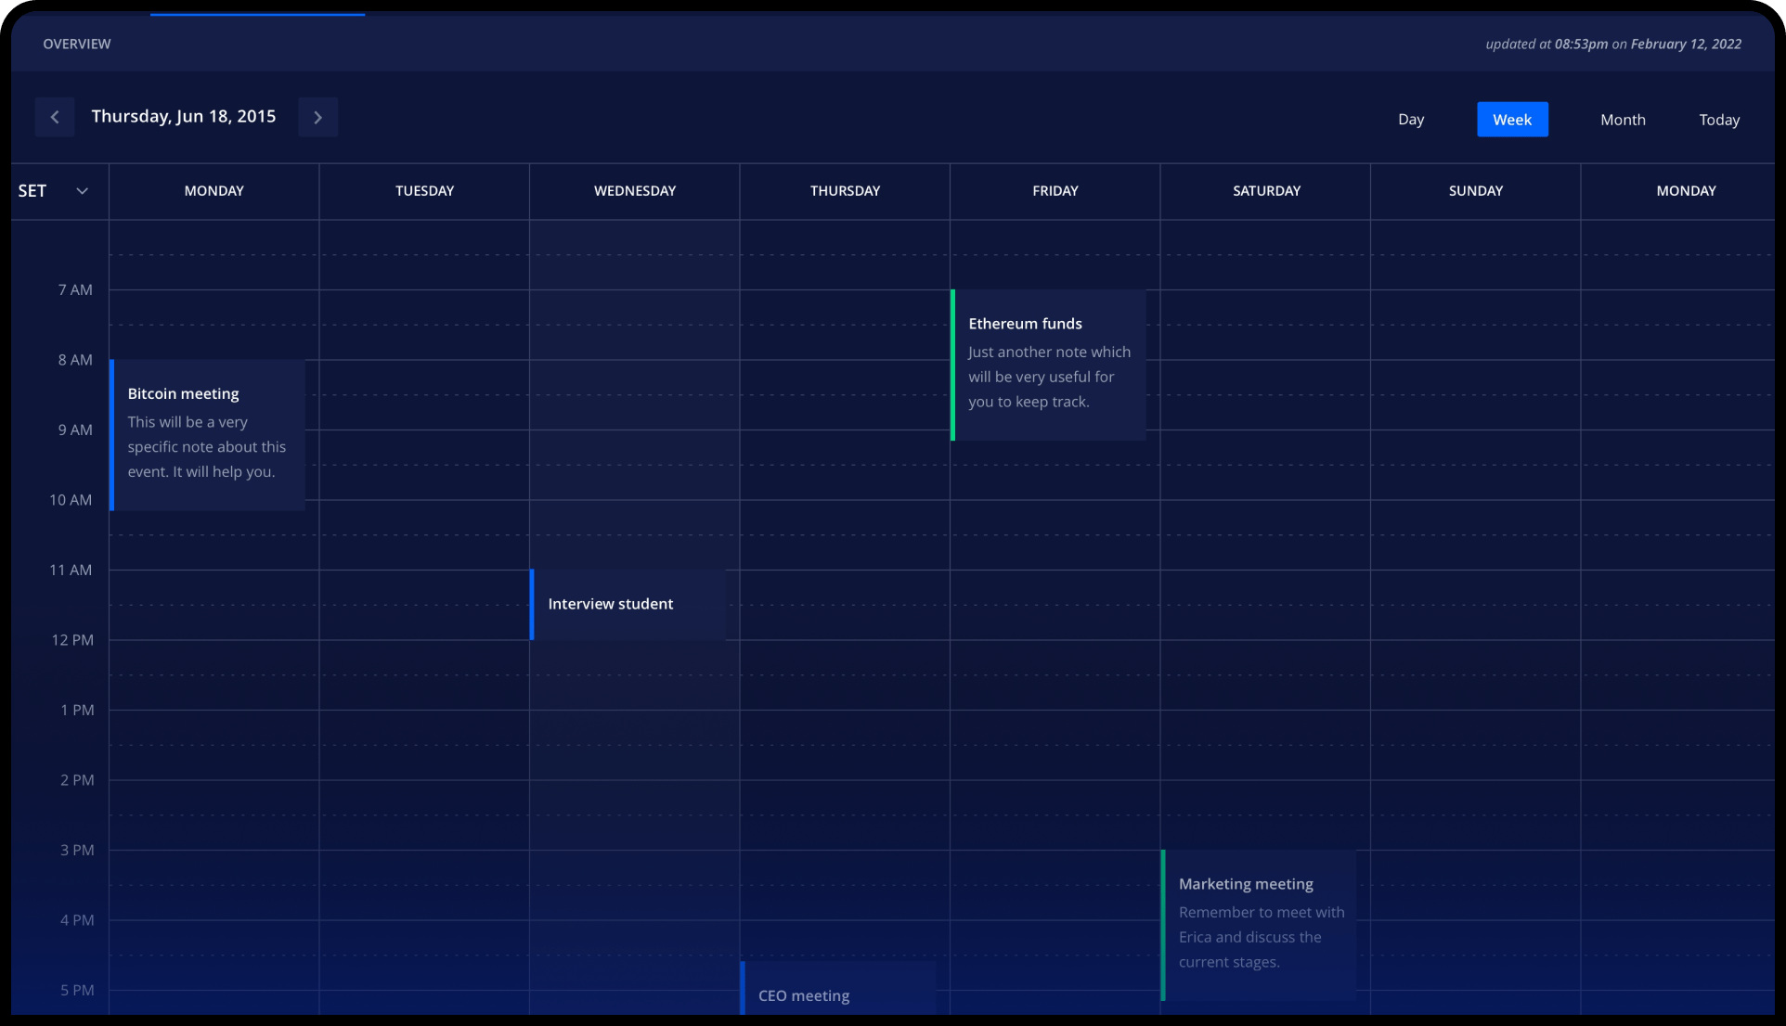Switch to Month view

[1622, 120]
